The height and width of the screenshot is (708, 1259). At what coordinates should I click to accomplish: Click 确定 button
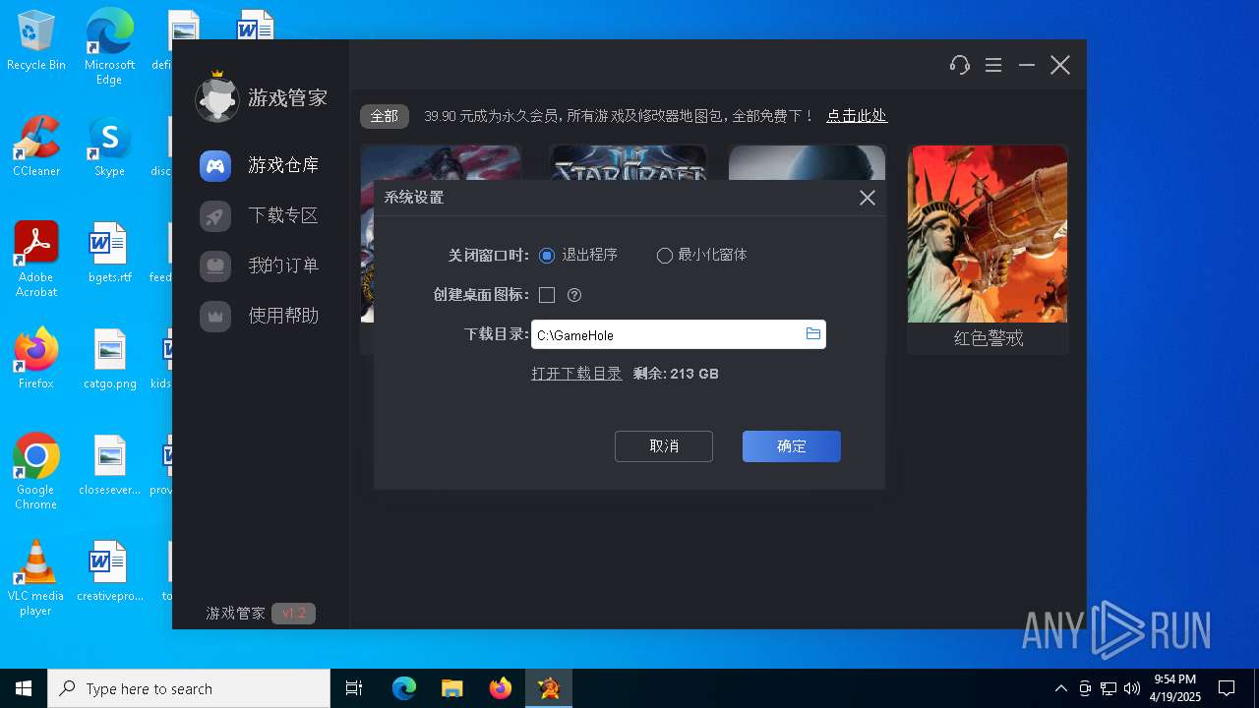click(x=792, y=446)
